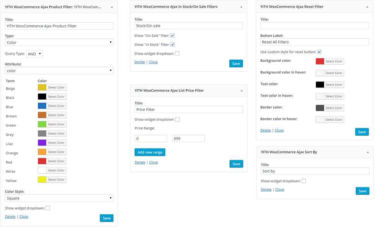
Task: Click the White term color swatch
Action: (x=42, y=170)
